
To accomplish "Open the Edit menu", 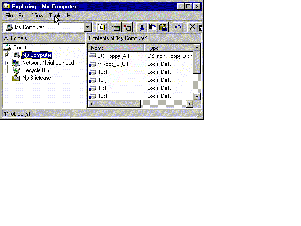I will pyautogui.click(x=23, y=16).
